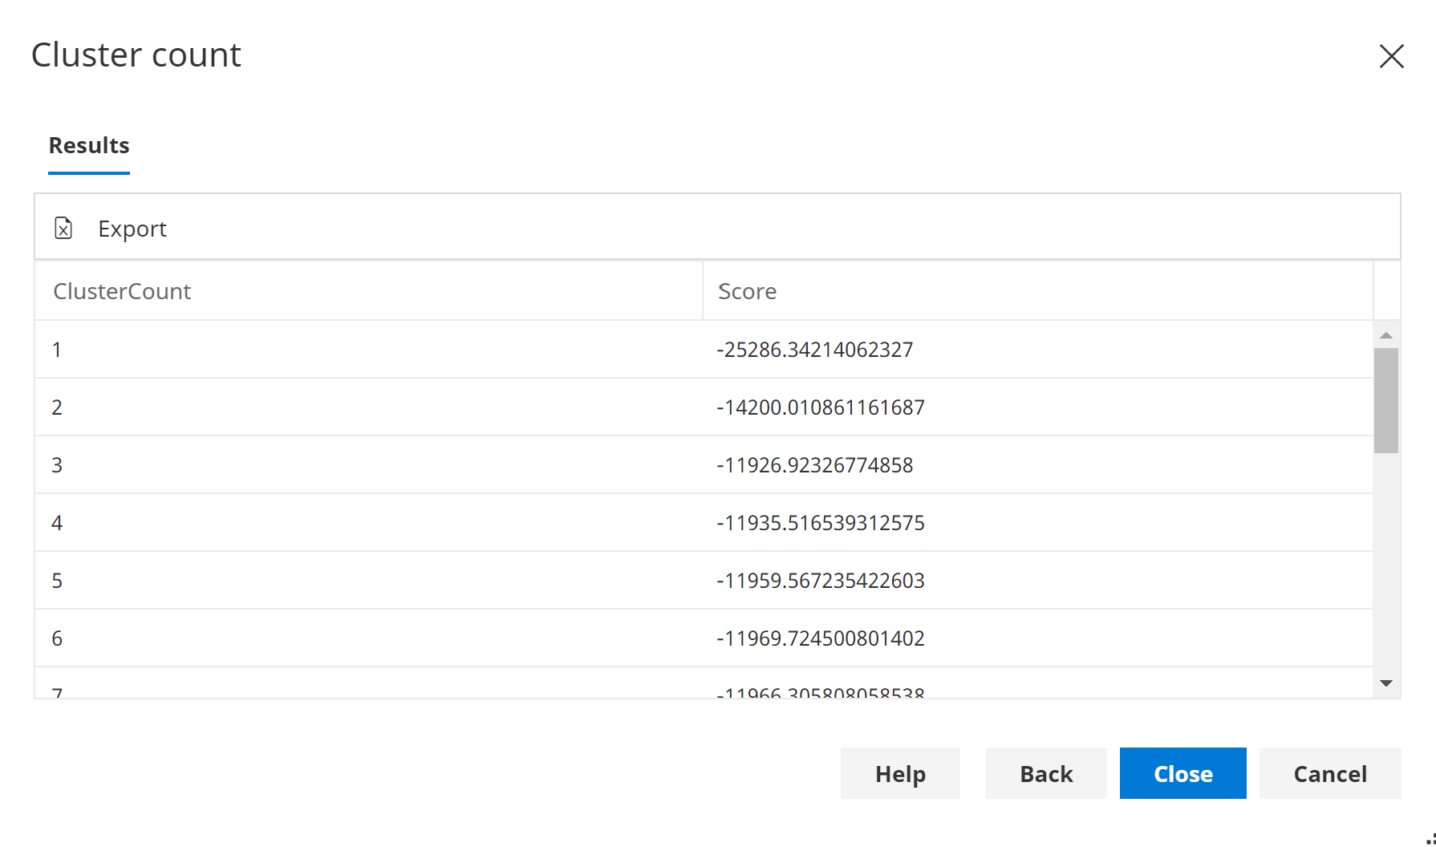Screen dimensions: 1436x847
Task: Select the Results tab
Action: tap(88, 145)
